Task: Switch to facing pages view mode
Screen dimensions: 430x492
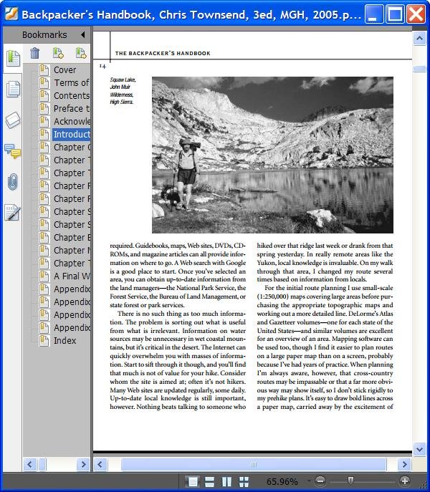Action: point(226,481)
